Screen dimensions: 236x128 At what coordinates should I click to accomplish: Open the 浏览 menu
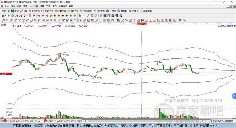pyautogui.click(x=13, y=6)
